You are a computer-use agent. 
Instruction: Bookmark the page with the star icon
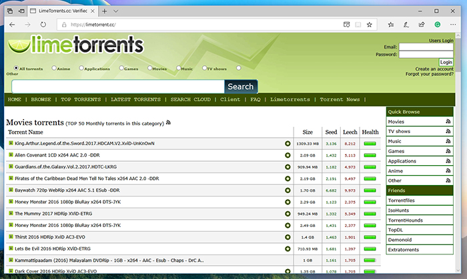(370, 25)
